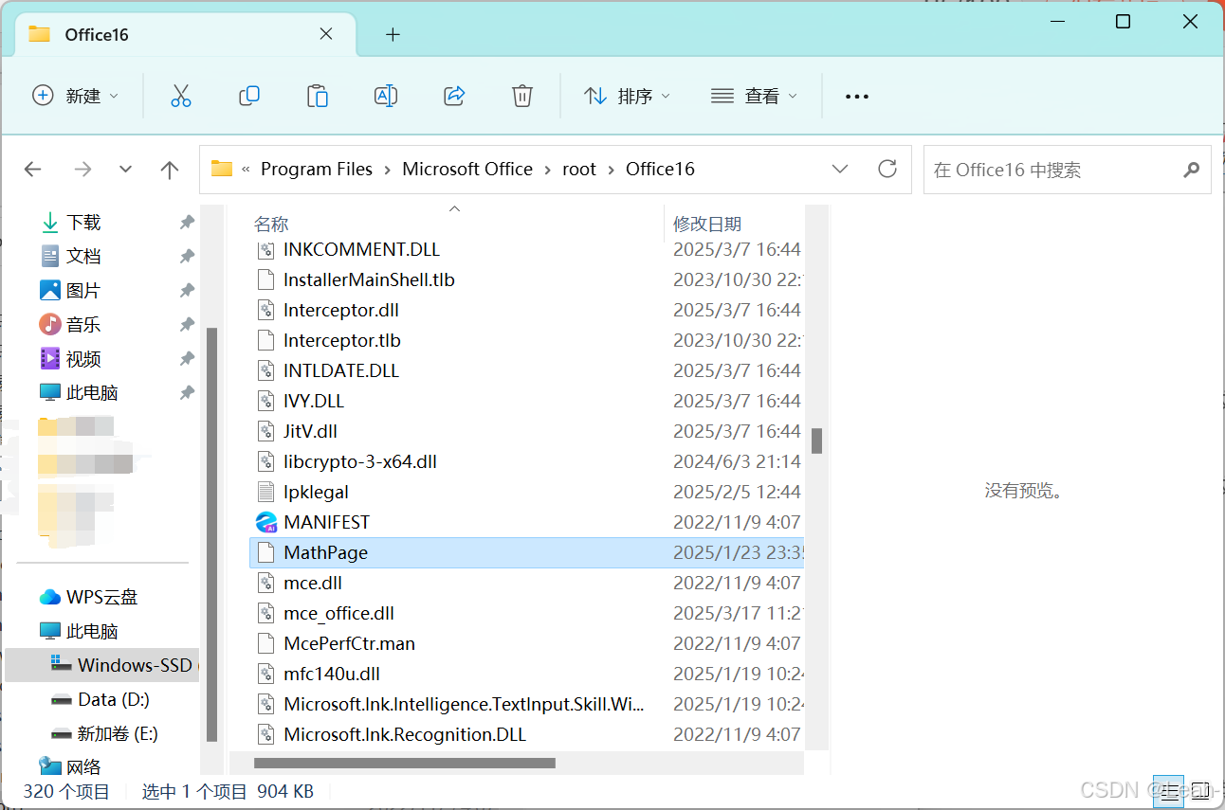Open the three-dot more options menu
Screen dimensions: 1225x810
pyautogui.click(x=857, y=97)
